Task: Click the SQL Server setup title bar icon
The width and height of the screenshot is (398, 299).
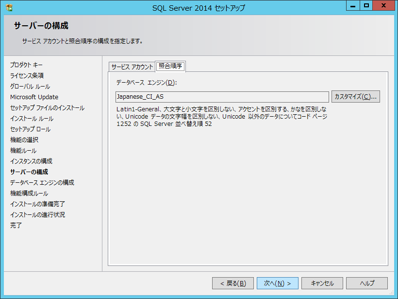Action: [x=9, y=7]
